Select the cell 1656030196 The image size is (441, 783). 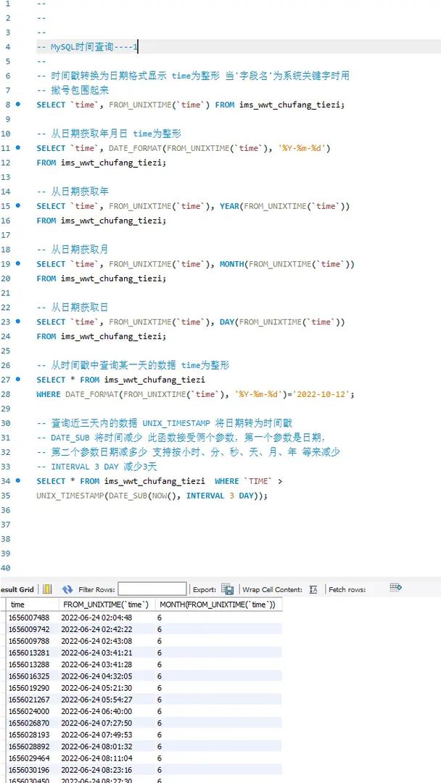click(x=29, y=769)
